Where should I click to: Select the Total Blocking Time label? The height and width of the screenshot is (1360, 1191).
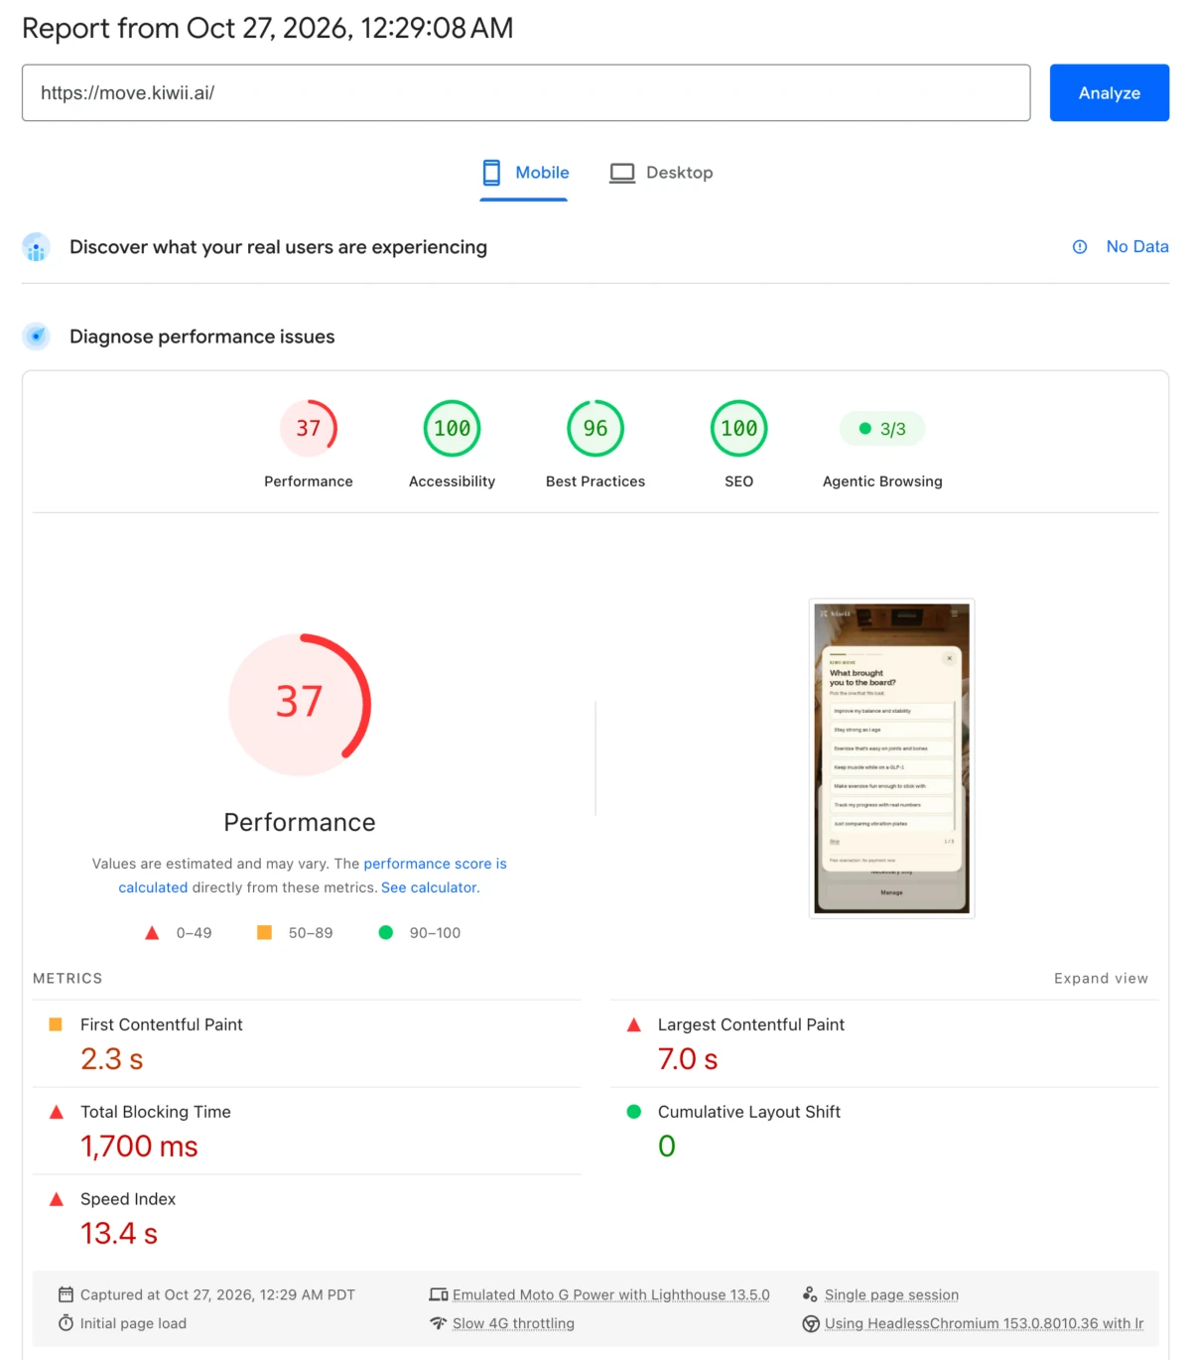point(156,1112)
